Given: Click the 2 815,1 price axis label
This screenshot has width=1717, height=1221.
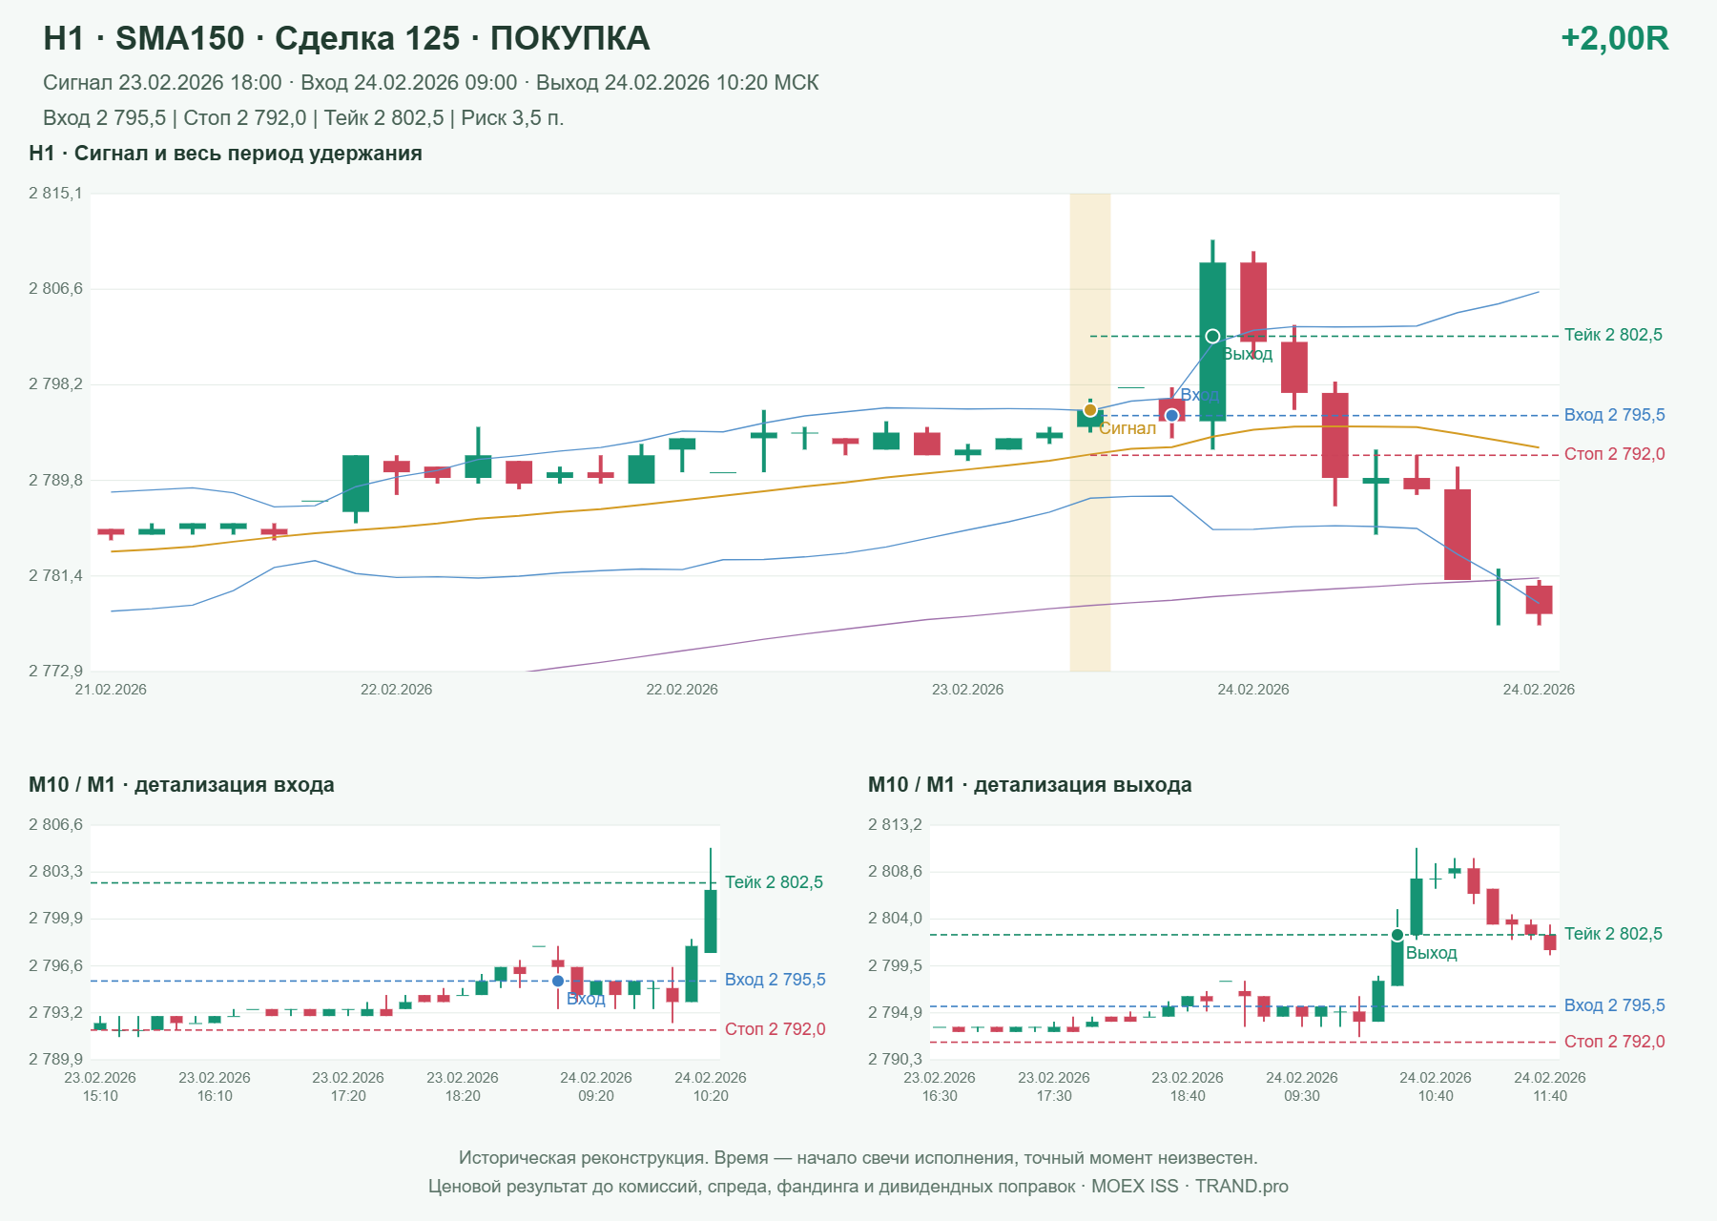Looking at the screenshot, I should coord(55,193).
